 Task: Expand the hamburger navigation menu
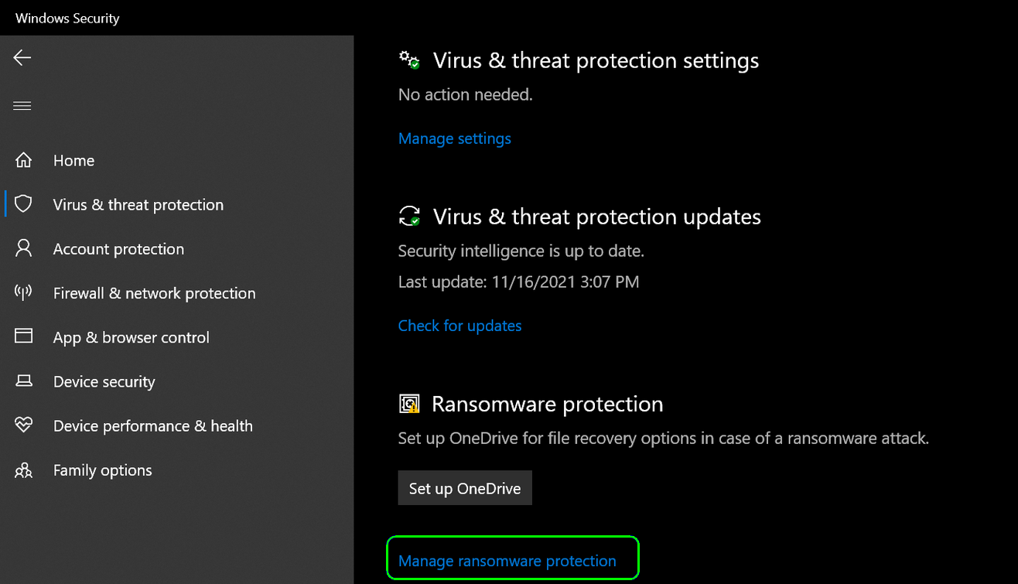click(x=22, y=106)
